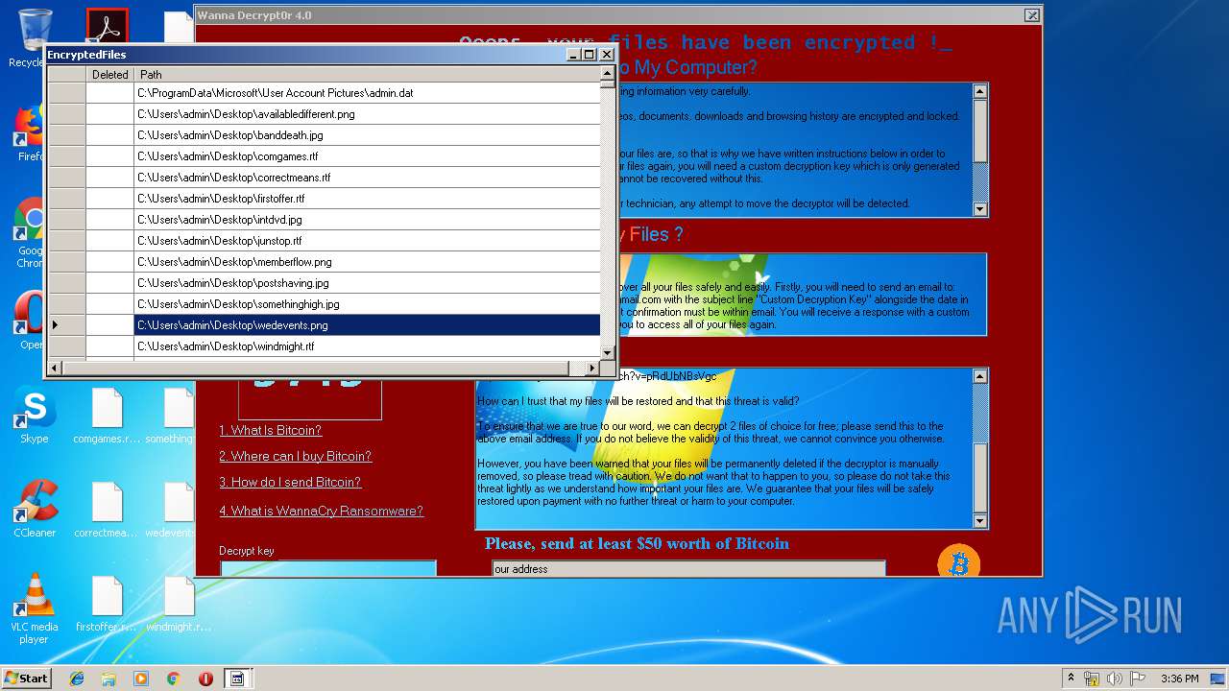Open the 'What Is Bitcoin?' link
This screenshot has height=691, width=1229.
coord(270,430)
